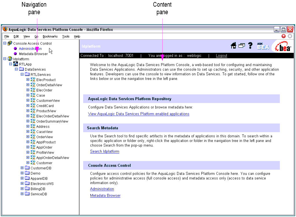Click the Console Access Control node icon
This screenshot has width=296, height=217.
click(10, 43)
